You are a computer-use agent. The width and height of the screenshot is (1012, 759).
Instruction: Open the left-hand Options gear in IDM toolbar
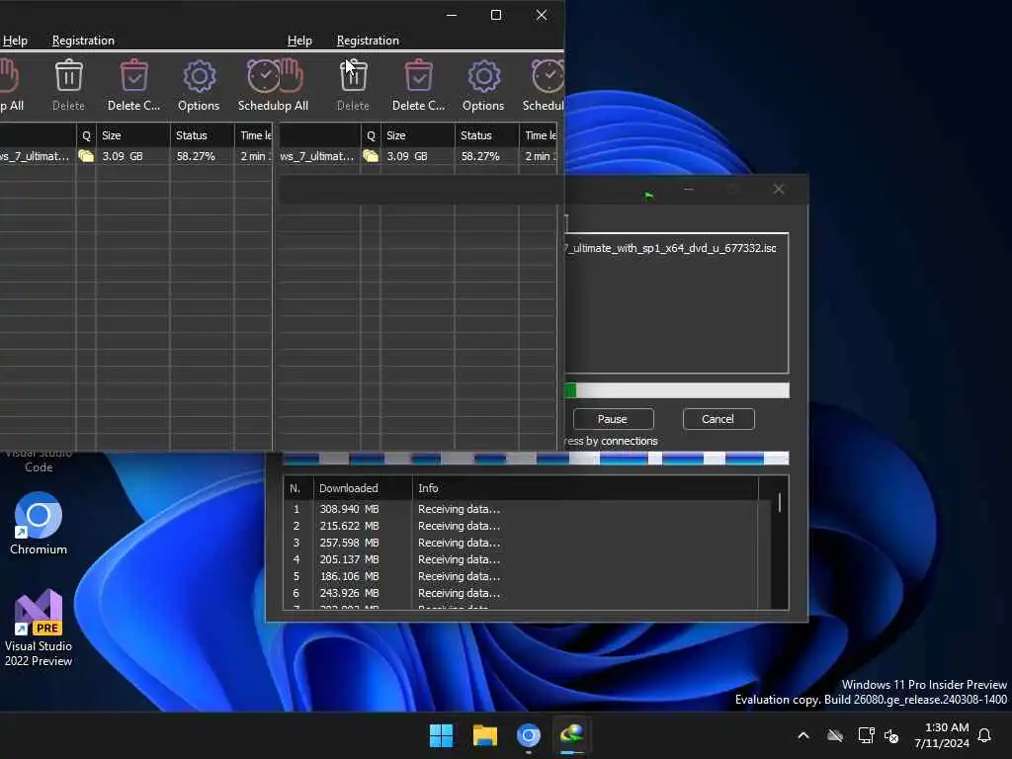tap(199, 76)
